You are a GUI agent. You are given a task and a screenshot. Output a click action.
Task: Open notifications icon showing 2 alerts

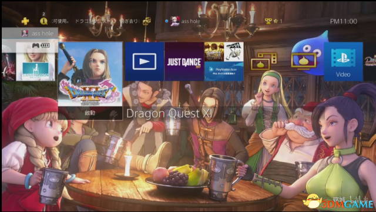pos(43,21)
